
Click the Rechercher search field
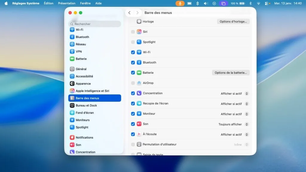[x=94, y=24]
